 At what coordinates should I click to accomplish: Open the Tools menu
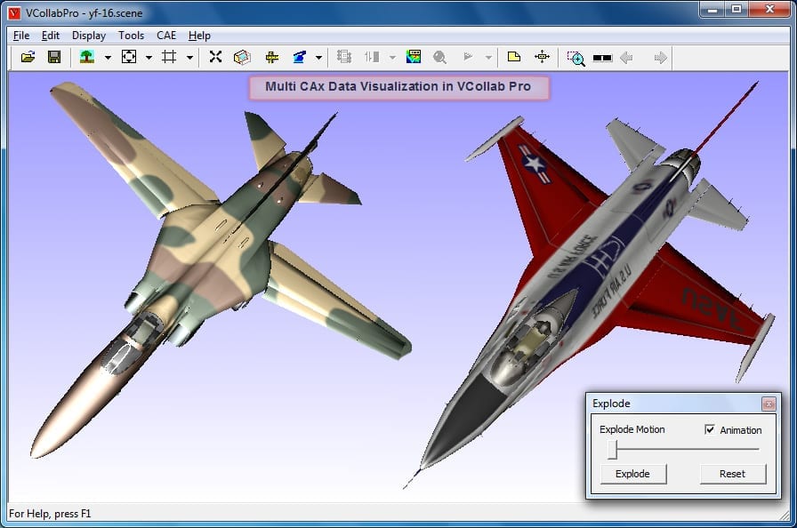(x=131, y=36)
